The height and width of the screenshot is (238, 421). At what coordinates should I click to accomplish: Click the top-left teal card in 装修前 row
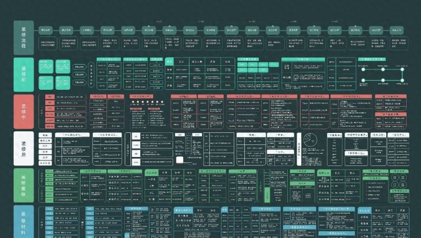click(46, 67)
